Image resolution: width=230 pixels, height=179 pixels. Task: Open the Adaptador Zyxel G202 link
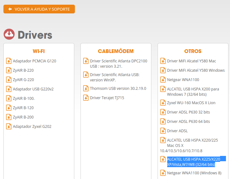pyautogui.click(x=32, y=126)
